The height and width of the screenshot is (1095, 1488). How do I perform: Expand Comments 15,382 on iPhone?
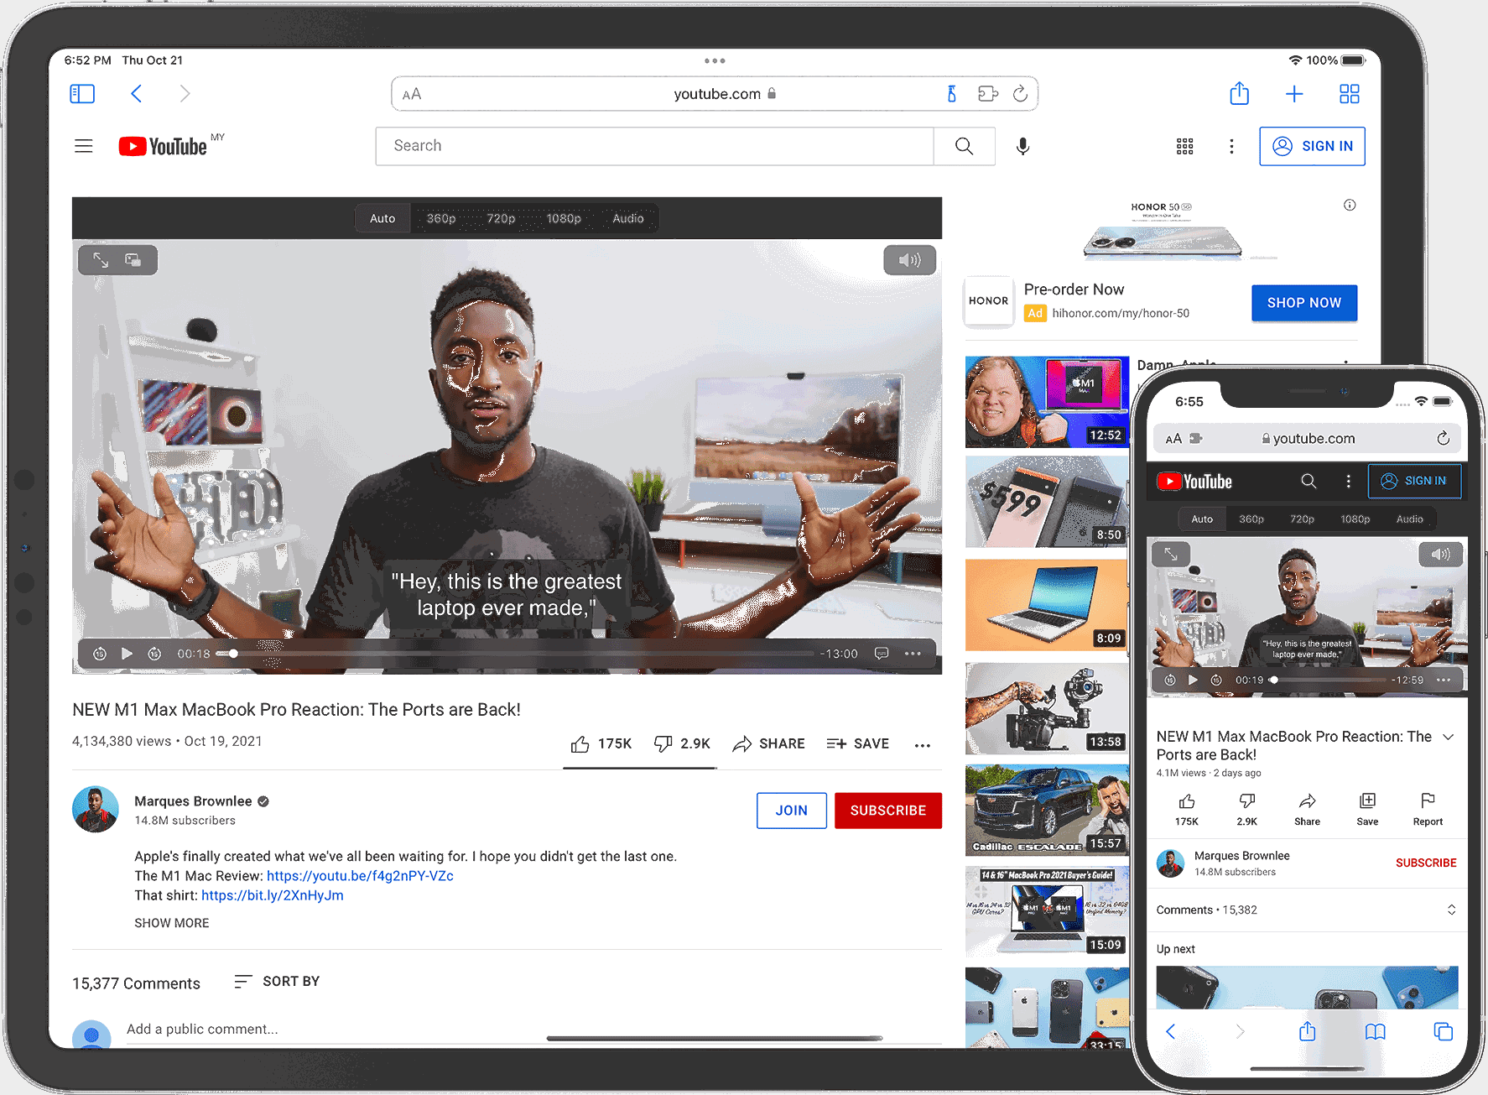tap(1306, 910)
